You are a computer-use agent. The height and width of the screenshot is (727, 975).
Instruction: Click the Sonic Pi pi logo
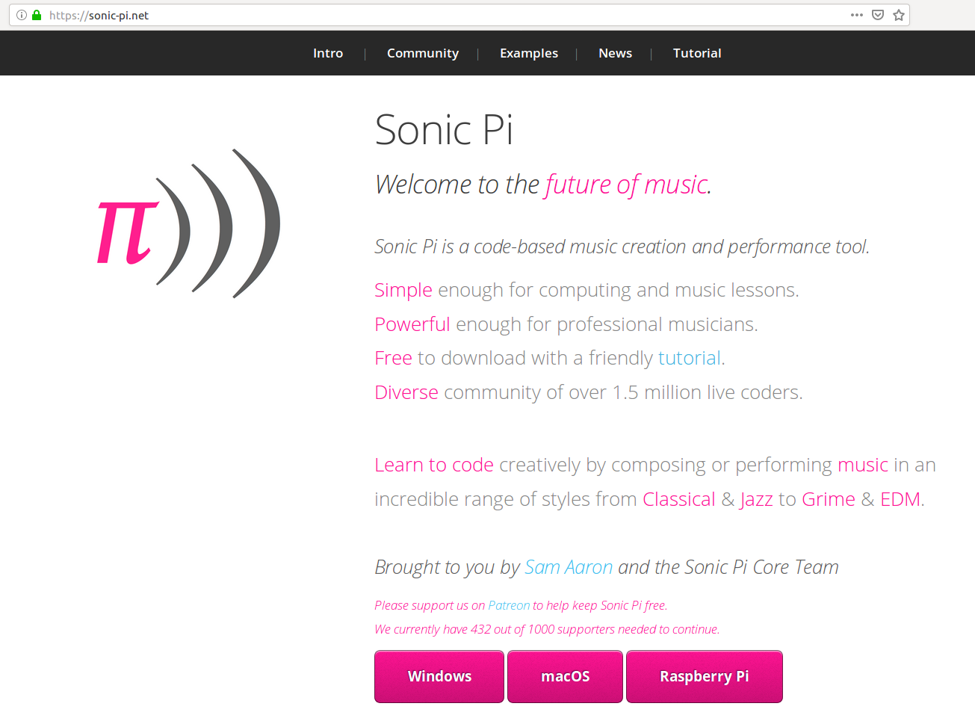tap(188, 223)
